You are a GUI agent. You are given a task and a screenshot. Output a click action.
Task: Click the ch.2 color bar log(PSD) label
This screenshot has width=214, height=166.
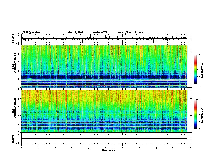point(202,115)
